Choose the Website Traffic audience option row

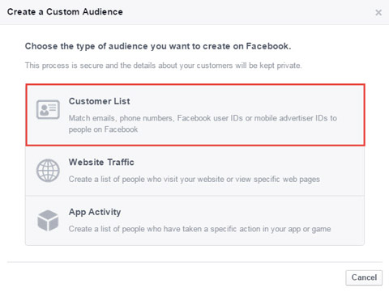194,171
